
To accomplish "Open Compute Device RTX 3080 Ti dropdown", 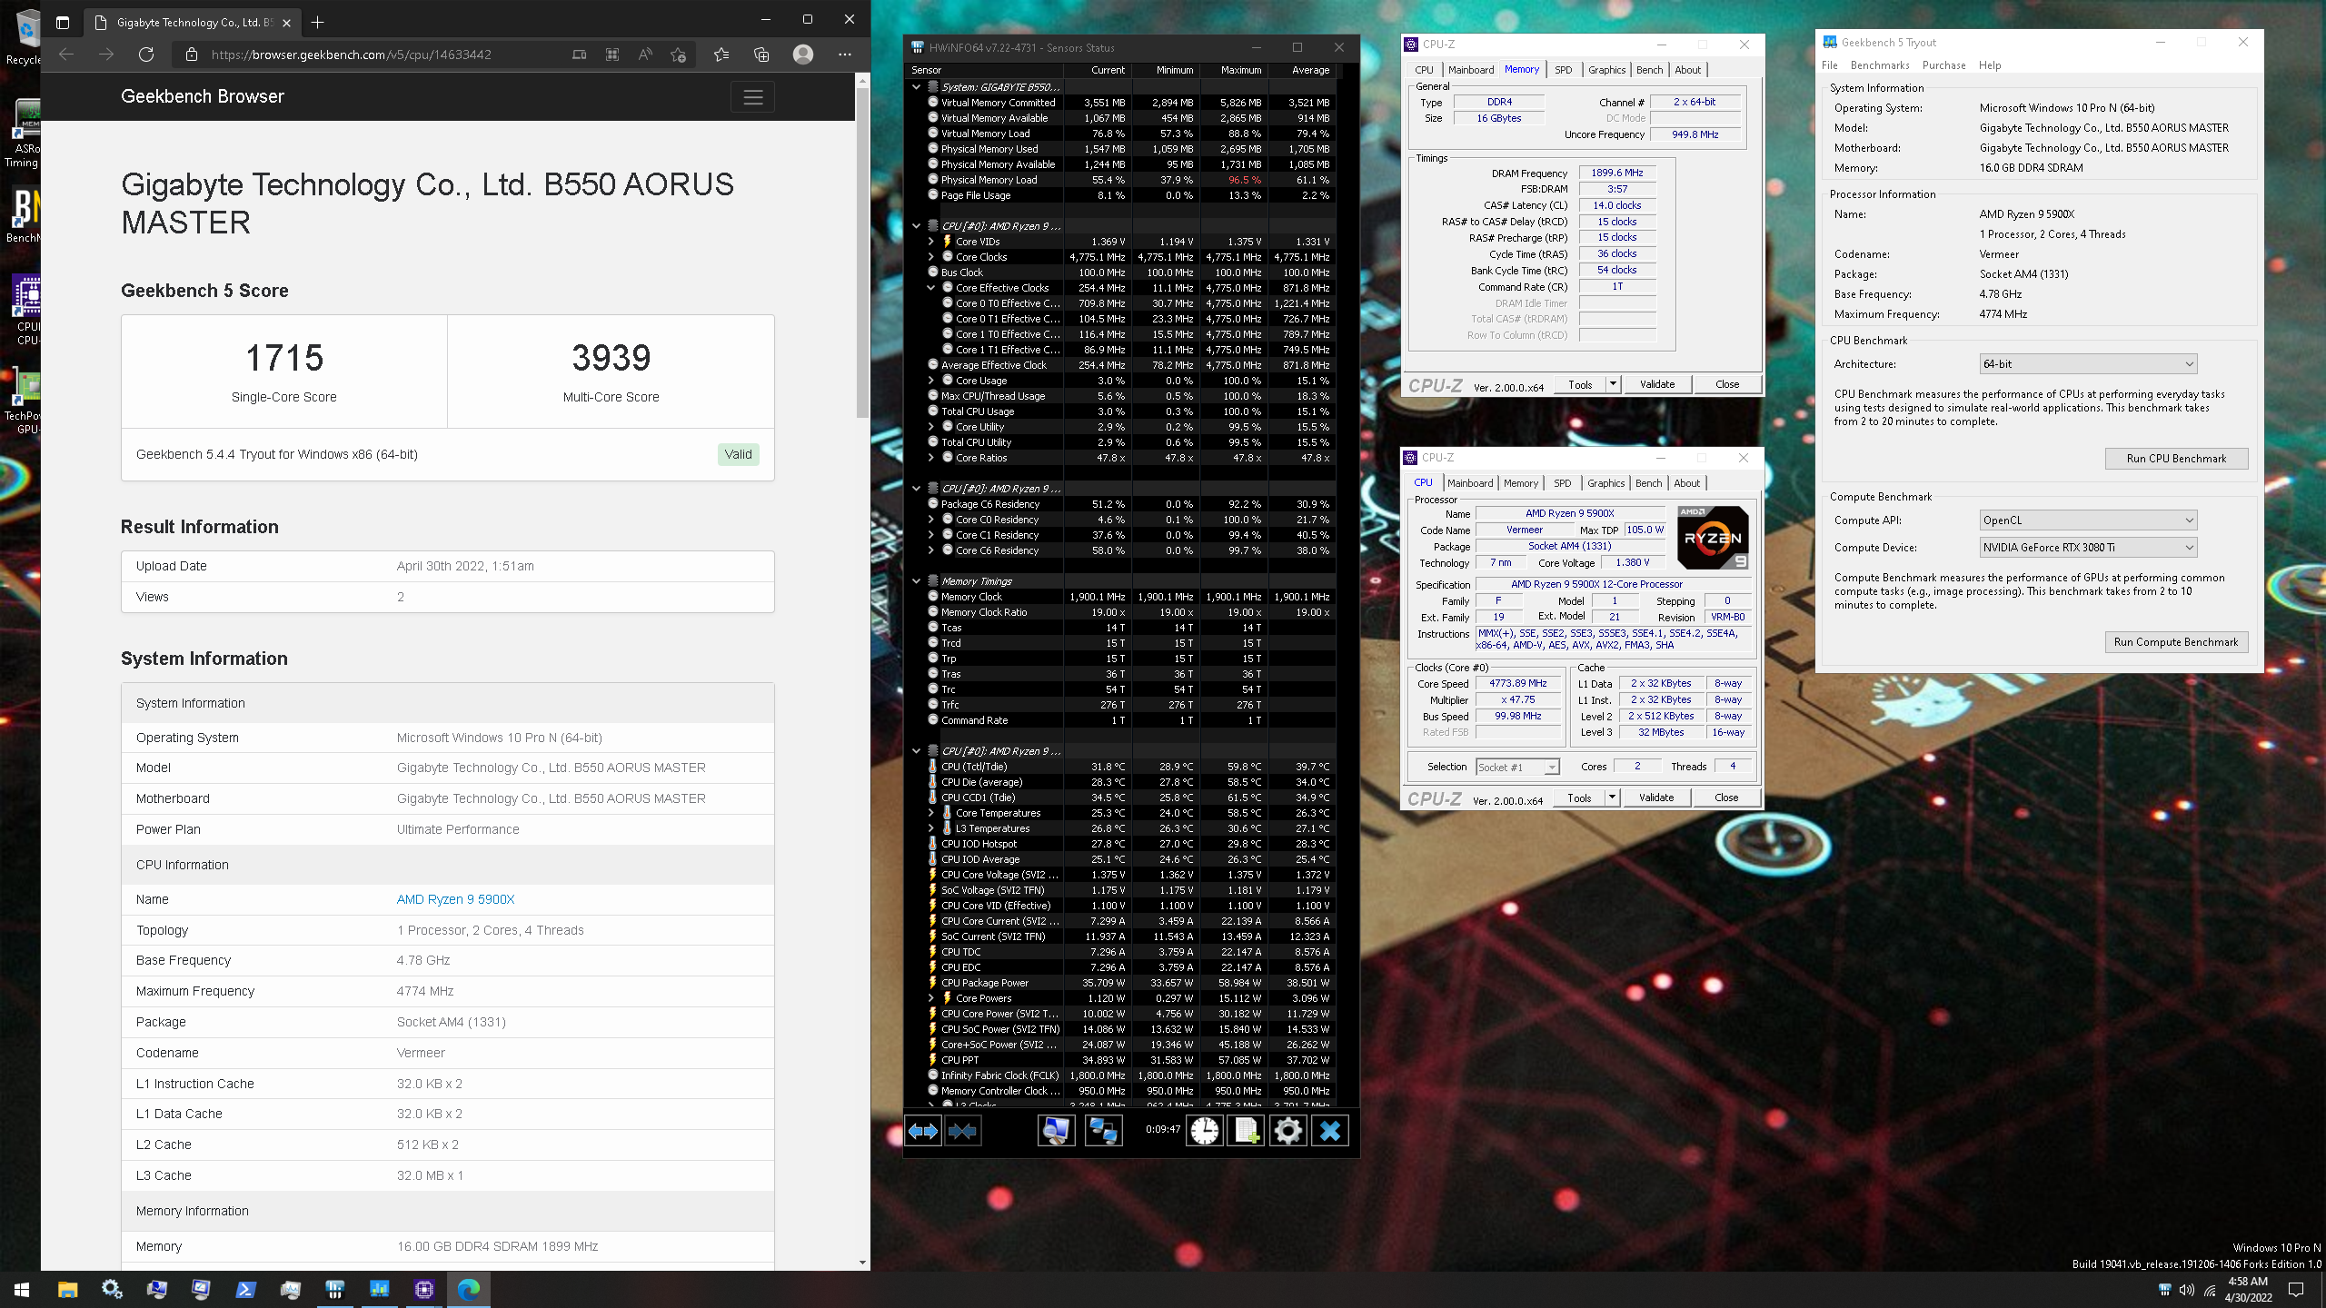I will 2088,548.
